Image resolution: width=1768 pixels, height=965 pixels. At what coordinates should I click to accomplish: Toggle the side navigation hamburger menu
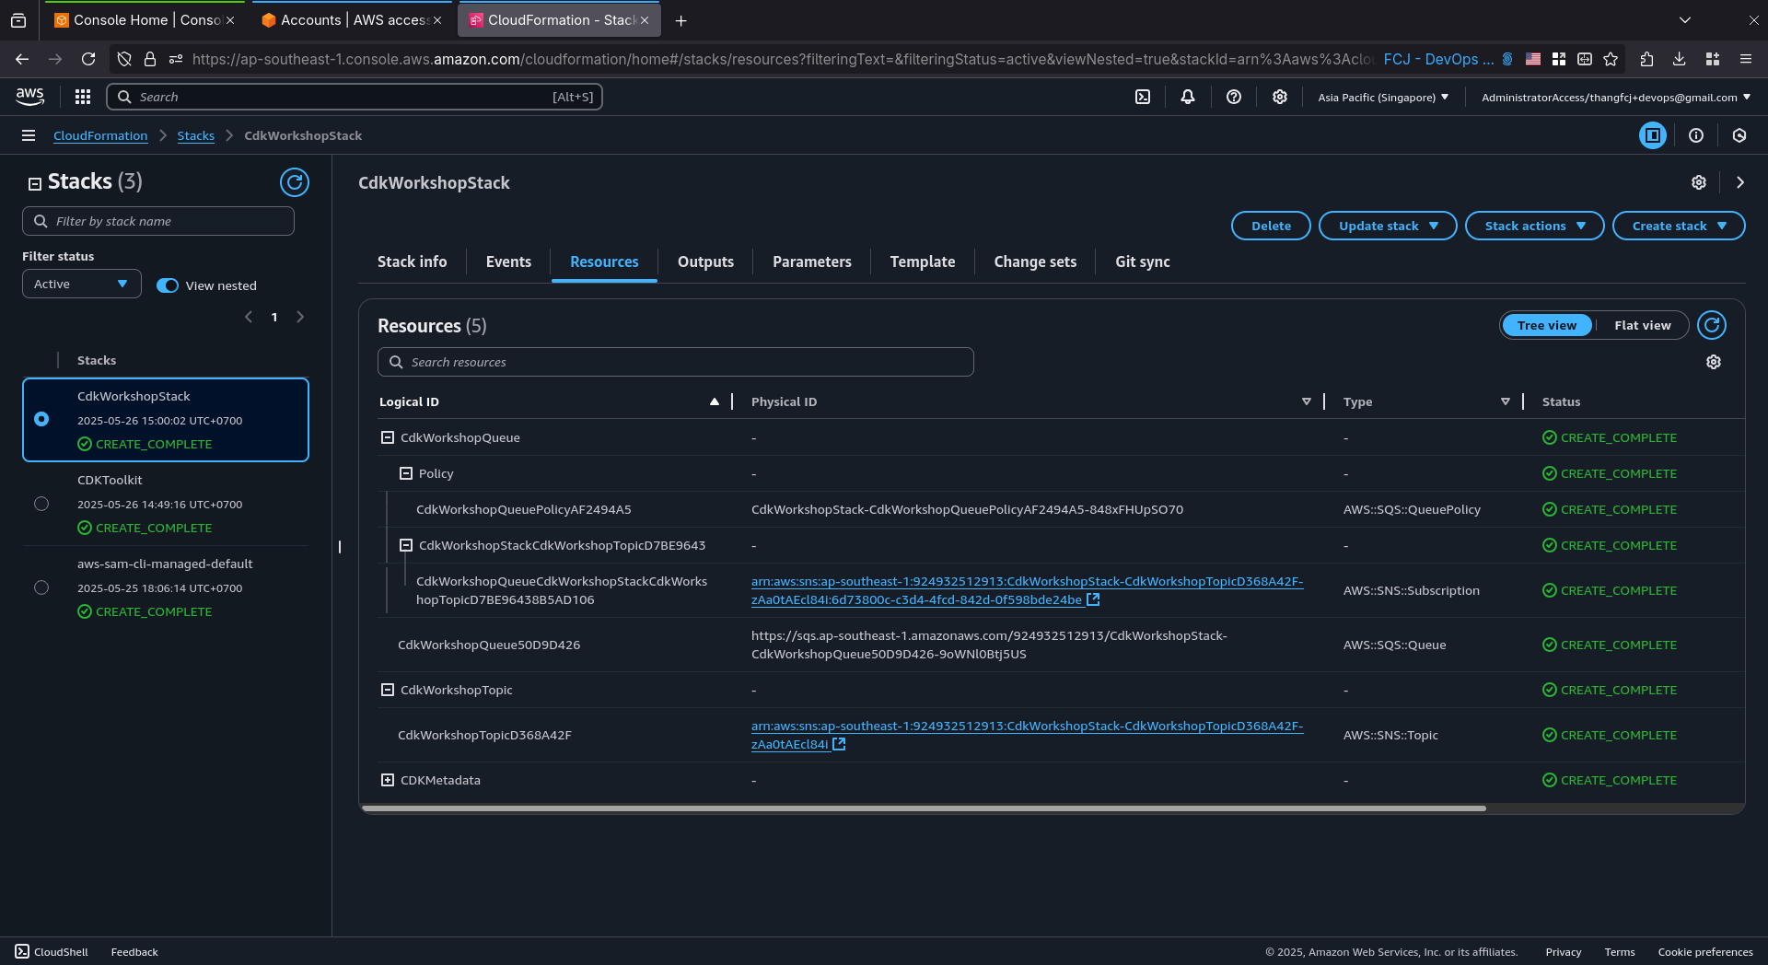(29, 135)
